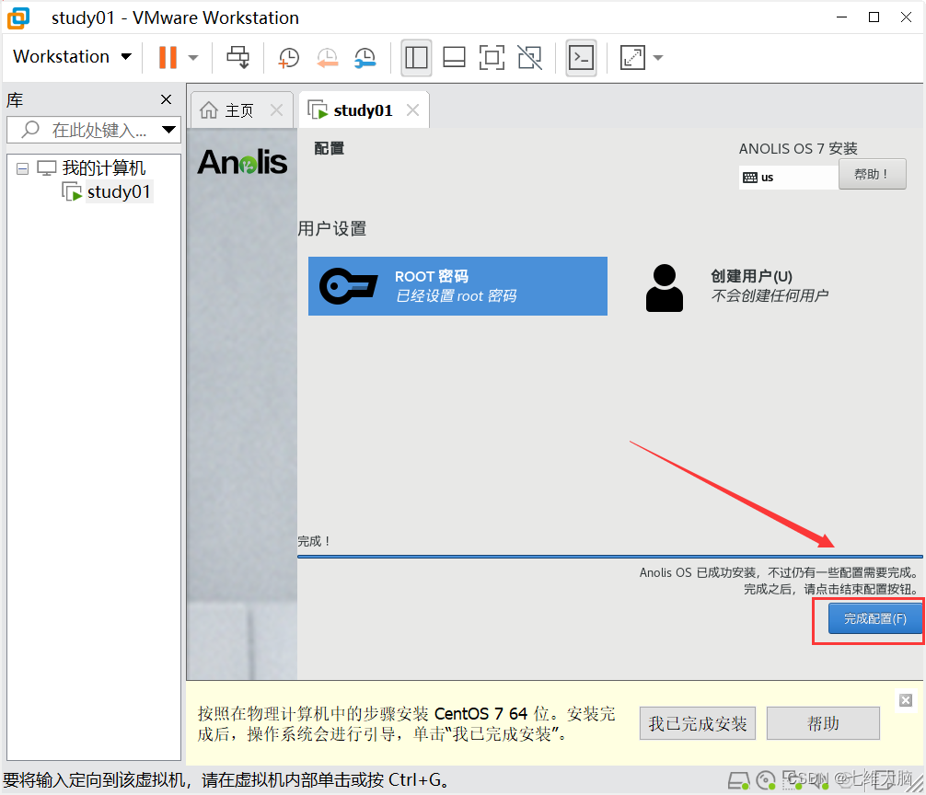Image resolution: width=926 pixels, height=795 pixels.
Task: Open the Create User option
Action: pos(738,287)
